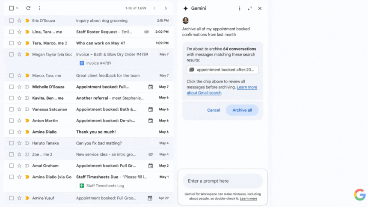
Task: Click attachment icon on New service idea email
Action: pos(151,154)
